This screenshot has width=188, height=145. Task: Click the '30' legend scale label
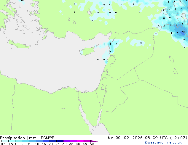(x=64, y=144)
